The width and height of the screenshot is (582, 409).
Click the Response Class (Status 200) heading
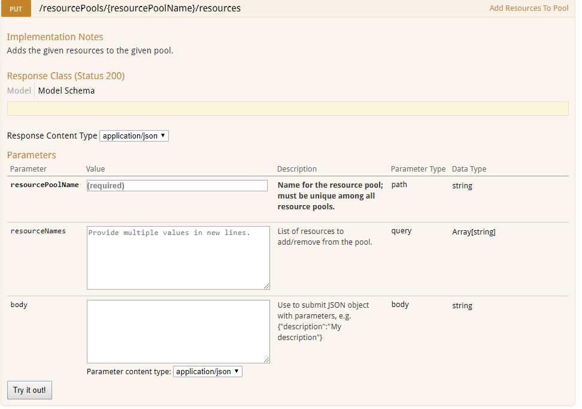click(66, 76)
